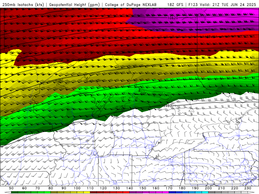This screenshot has width=259, height=194.
Task: Click the bright yellow swatch just before 110
Action: 87,192
